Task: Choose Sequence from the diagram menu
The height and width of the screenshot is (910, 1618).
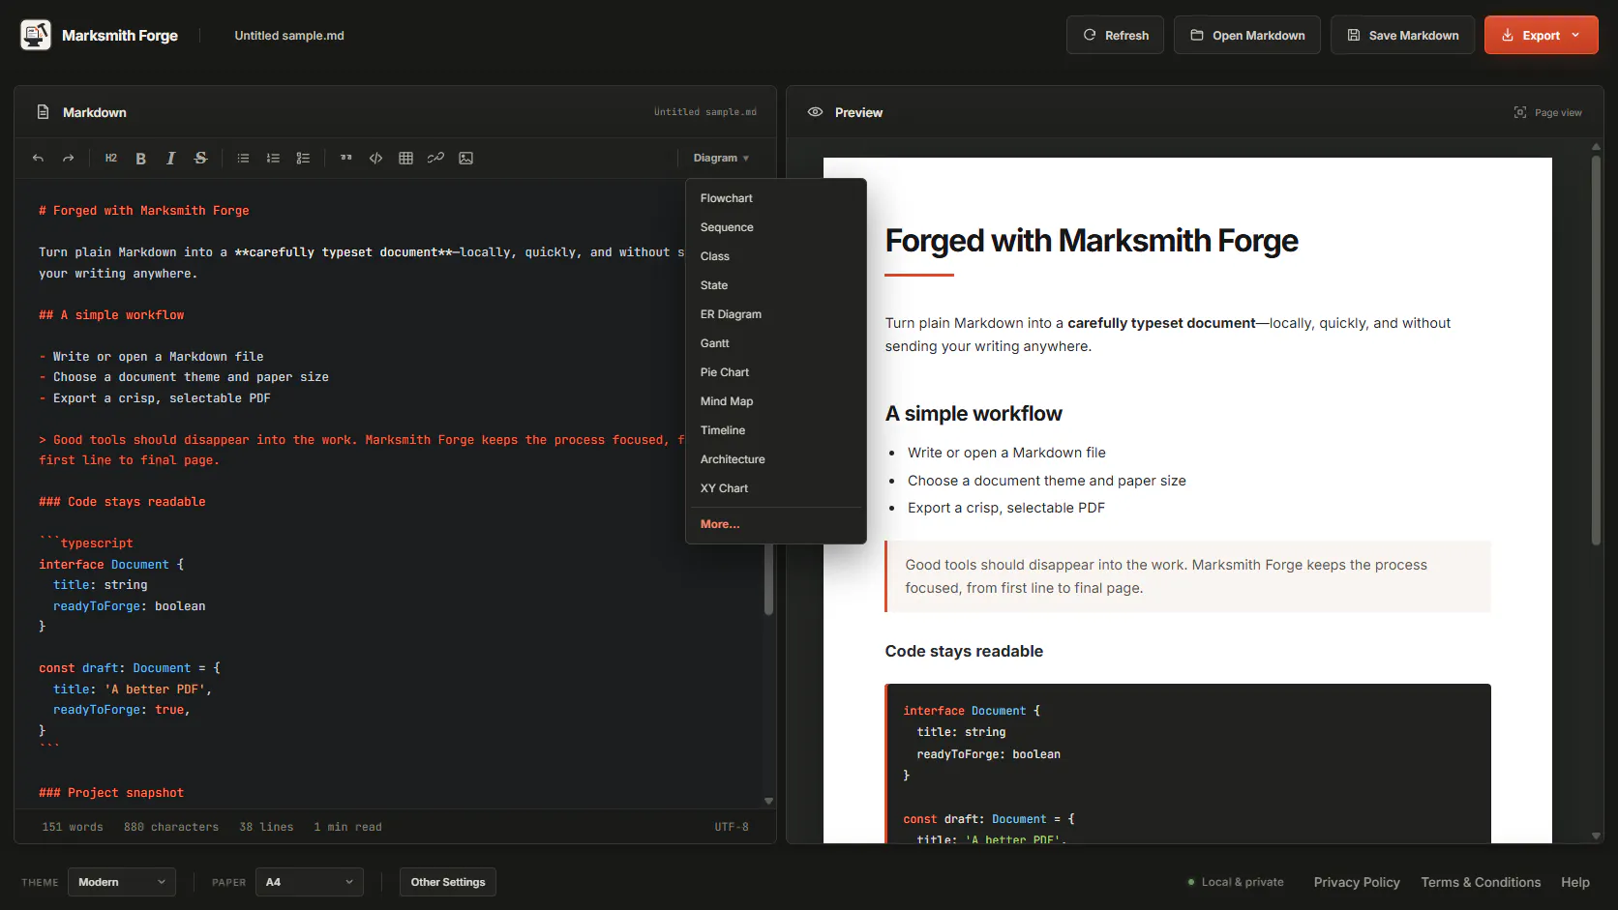Action: [x=776, y=227]
